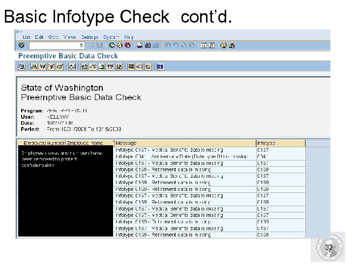The width and height of the screenshot is (354, 265).
Task: Click the Save Layout icon
Action: (x=148, y=67)
